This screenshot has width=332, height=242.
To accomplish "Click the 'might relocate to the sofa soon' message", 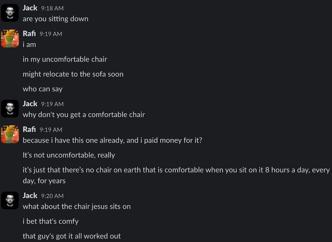I will 73,74.
